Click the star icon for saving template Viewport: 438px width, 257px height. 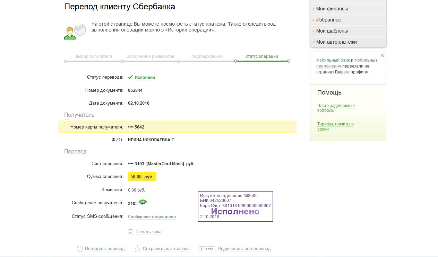137,249
